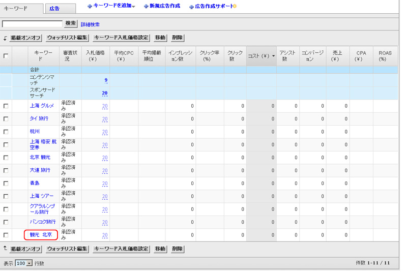Viewport: 407px width, 275px height.
Task: Select the checkbox for 観光 北京 row
Action: point(6,235)
